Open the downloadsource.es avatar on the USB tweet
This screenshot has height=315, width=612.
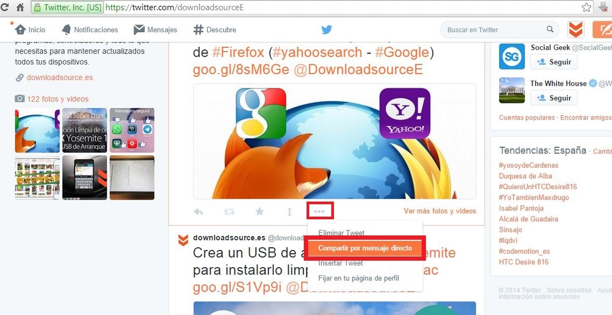pyautogui.click(x=183, y=240)
